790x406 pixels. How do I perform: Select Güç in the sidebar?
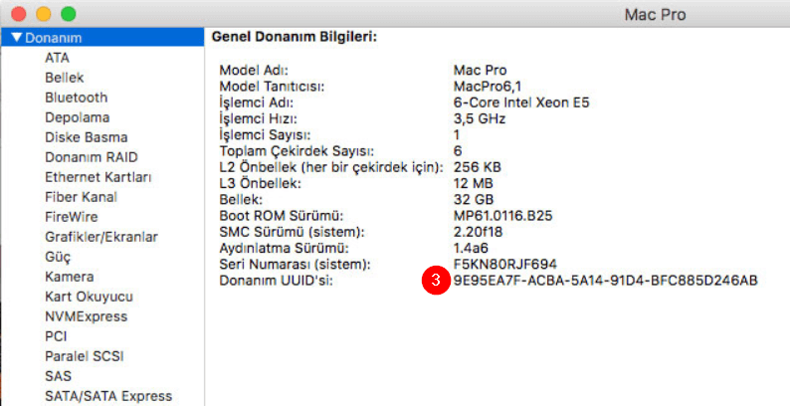pyautogui.click(x=58, y=257)
